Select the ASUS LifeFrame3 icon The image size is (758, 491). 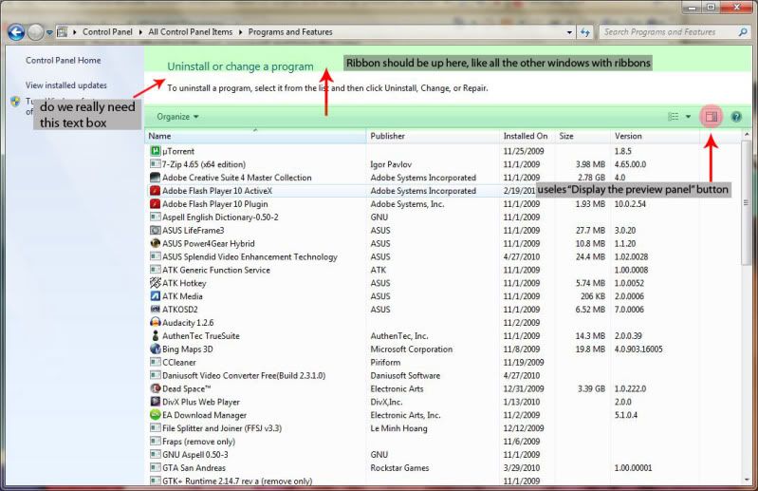pos(156,230)
